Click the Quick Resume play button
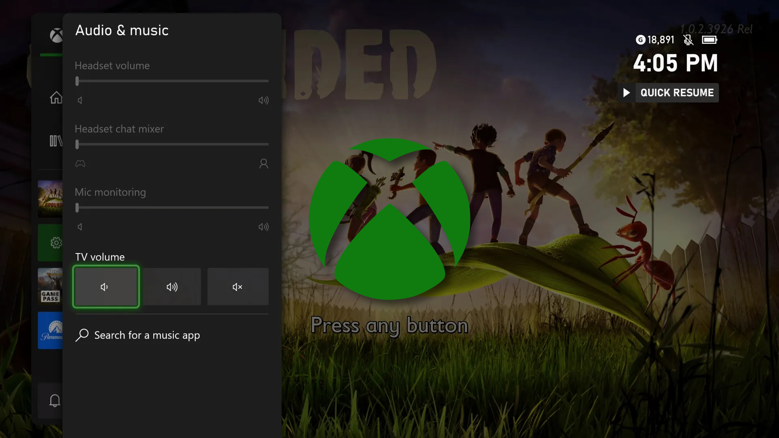This screenshot has width=779, height=438. [x=626, y=93]
